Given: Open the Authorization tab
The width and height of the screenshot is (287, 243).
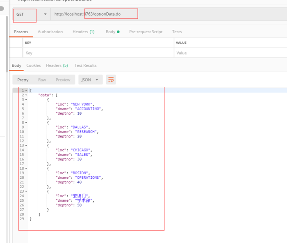Looking at the screenshot, I should [x=50, y=32].
